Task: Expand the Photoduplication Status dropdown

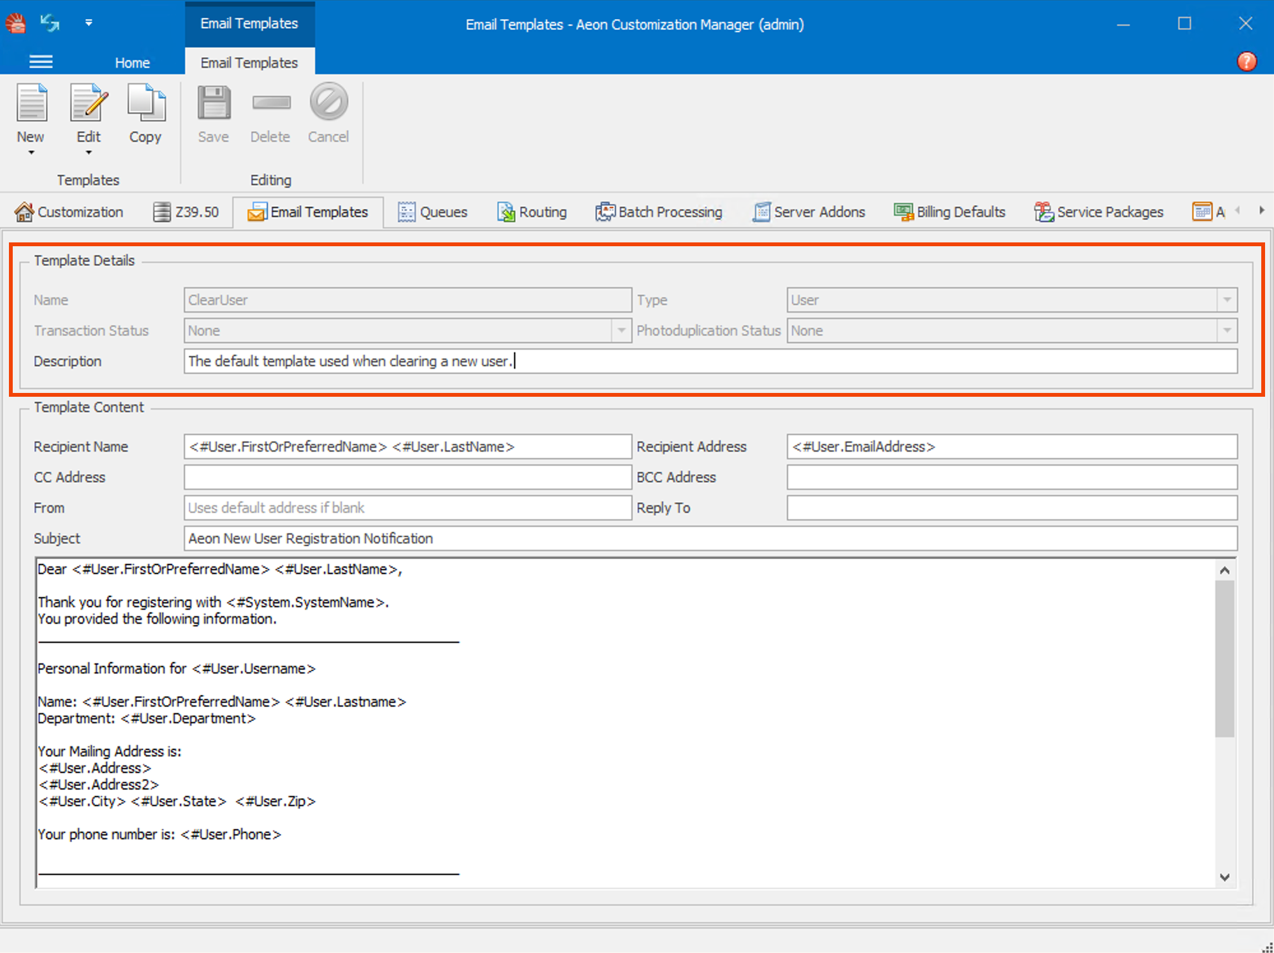Action: [1227, 330]
